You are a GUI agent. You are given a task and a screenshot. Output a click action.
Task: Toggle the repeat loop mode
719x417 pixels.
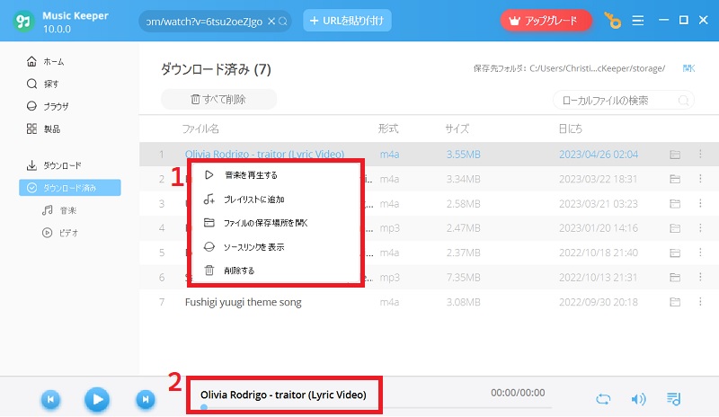click(603, 399)
